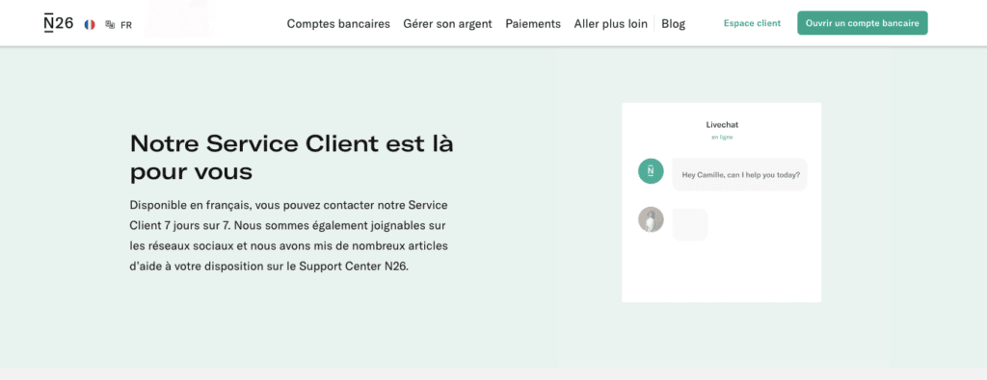
Task: Click the N26 logo
Action: (59, 23)
